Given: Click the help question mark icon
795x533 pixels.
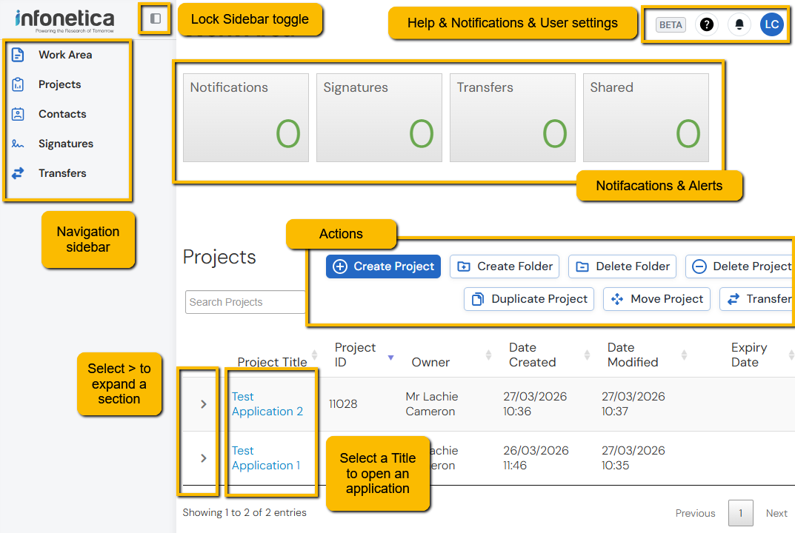Looking at the screenshot, I should [x=707, y=24].
